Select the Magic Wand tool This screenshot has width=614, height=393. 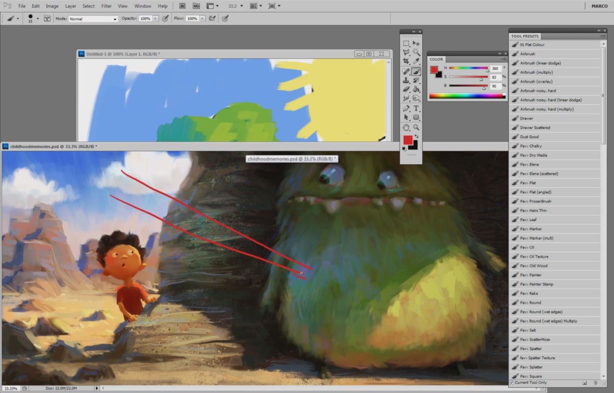click(416, 52)
